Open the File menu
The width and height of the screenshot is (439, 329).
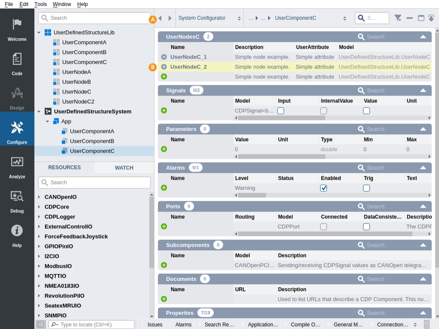point(9,4)
